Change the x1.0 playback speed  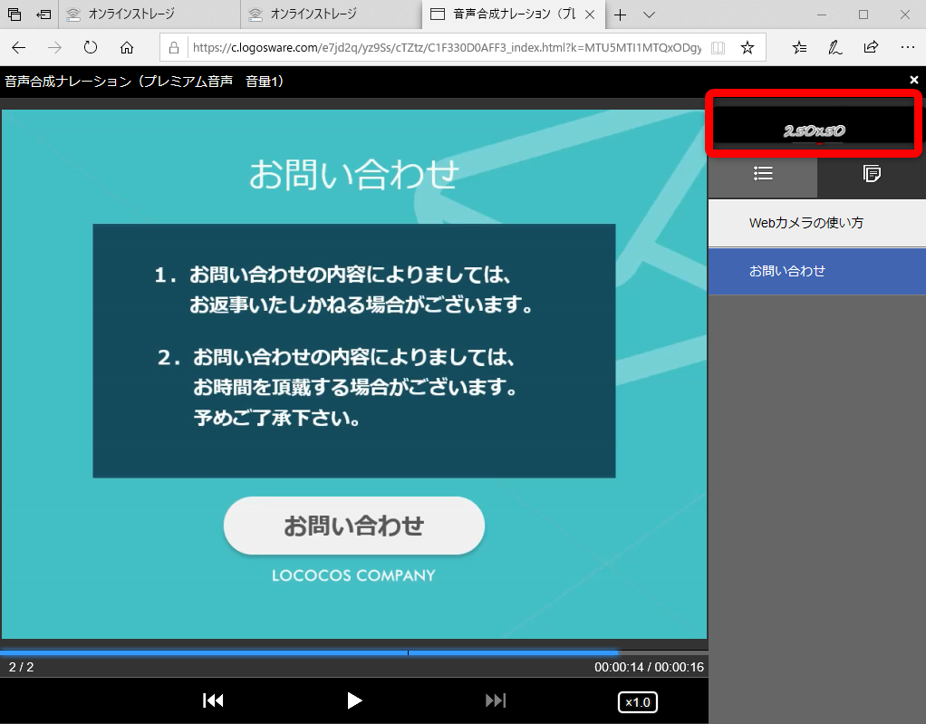point(638,702)
